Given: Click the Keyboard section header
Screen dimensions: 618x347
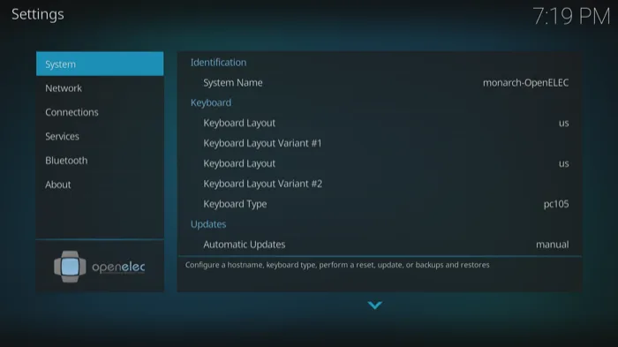Looking at the screenshot, I should coord(211,102).
